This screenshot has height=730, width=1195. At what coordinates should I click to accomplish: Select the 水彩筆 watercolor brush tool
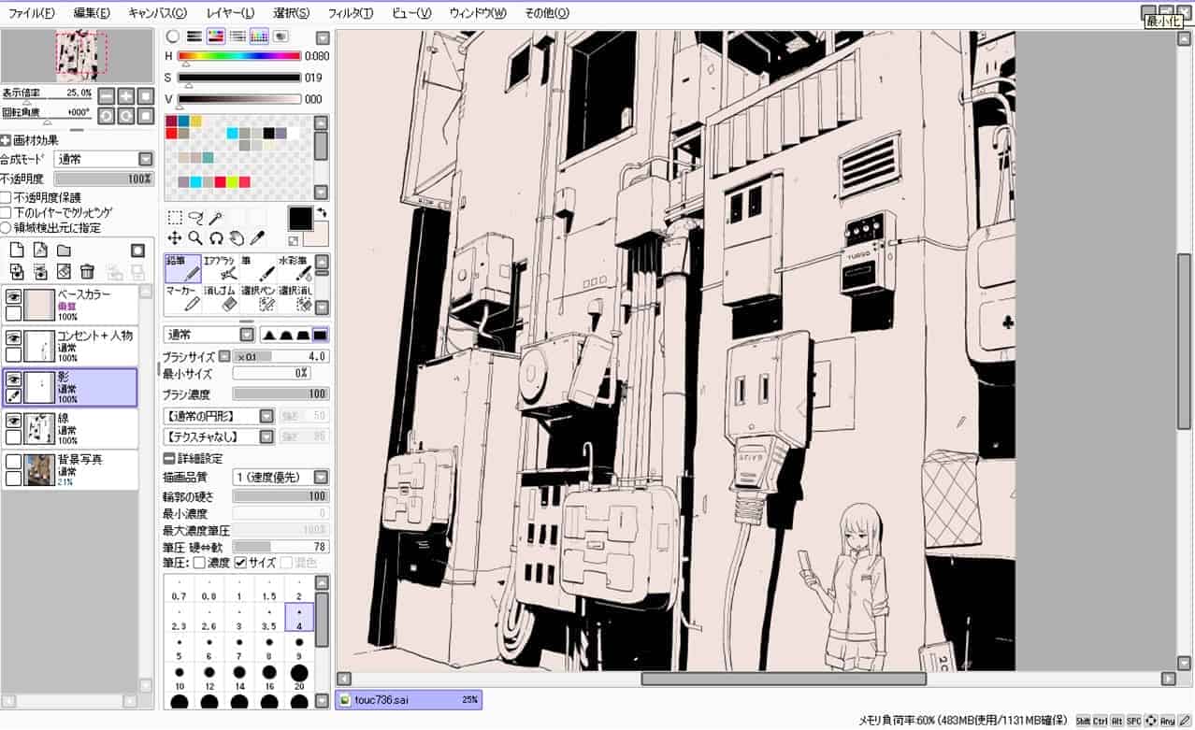295,268
